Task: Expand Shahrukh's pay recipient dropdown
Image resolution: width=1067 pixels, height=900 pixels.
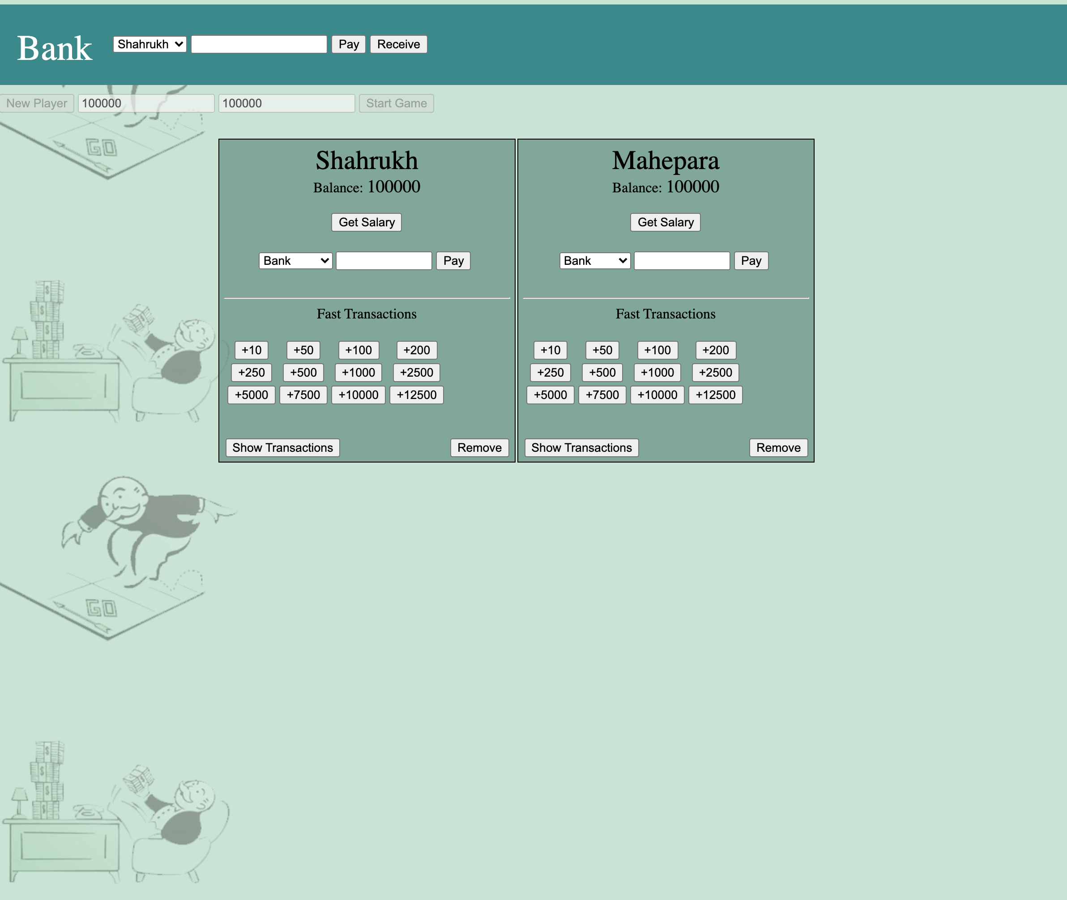Action: 295,261
